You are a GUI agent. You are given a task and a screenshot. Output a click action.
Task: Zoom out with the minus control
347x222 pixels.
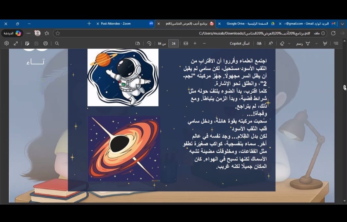click(x=204, y=43)
